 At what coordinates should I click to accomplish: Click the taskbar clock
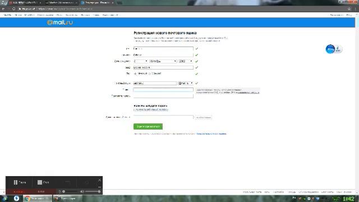coord(348,199)
